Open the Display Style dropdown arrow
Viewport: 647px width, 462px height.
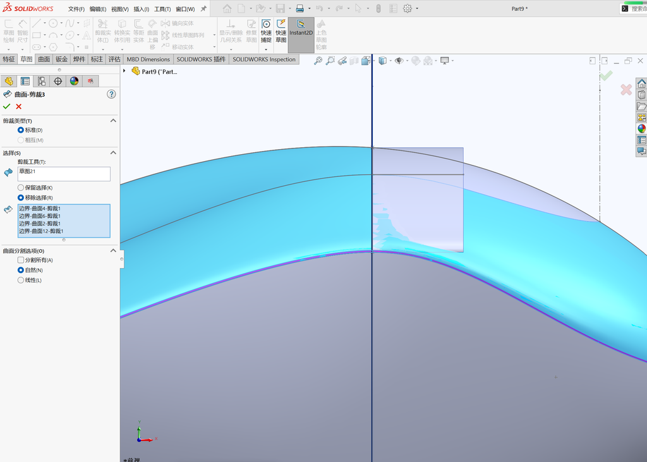390,61
